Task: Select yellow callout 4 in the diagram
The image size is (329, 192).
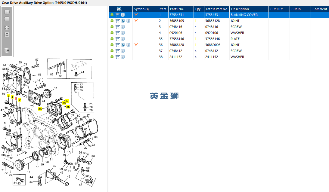Action: point(12,97)
